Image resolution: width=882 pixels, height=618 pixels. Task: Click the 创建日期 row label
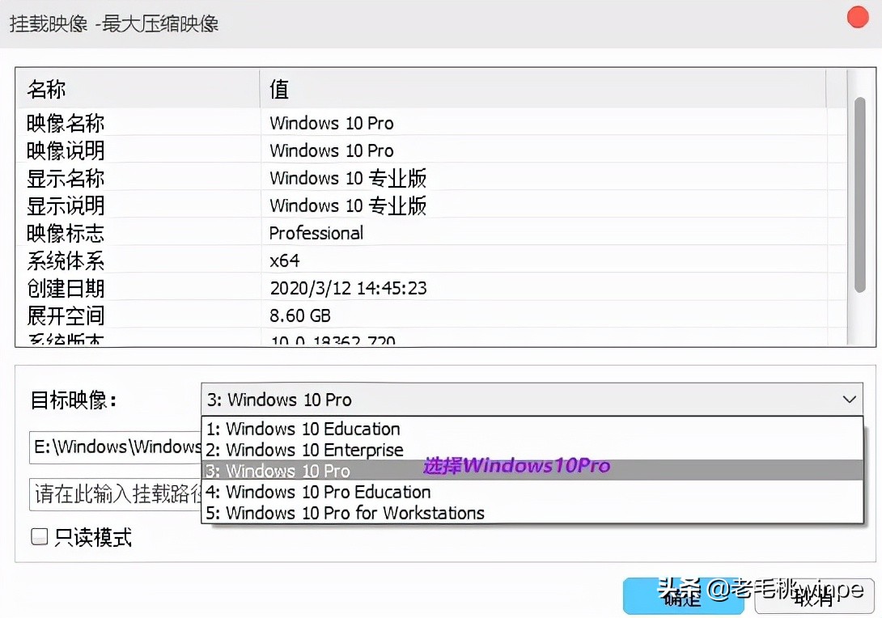[x=66, y=289]
